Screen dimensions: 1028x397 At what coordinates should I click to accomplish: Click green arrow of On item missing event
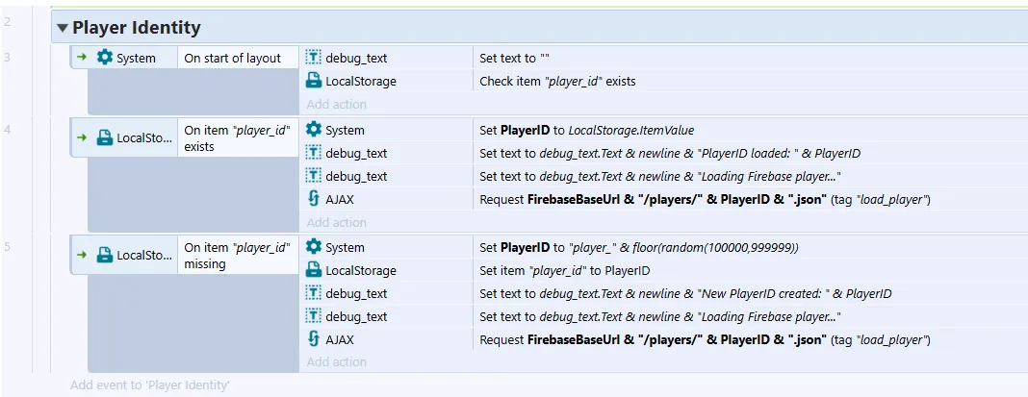(81, 255)
